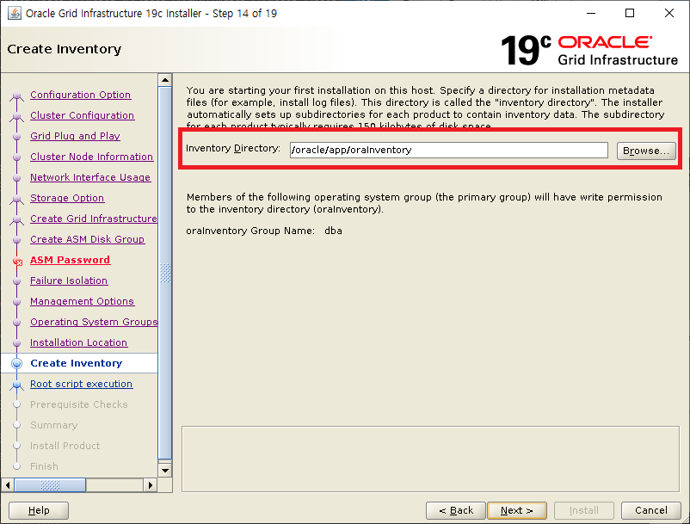
Task: Click the Installation Location step bullet icon
Action: (x=16, y=343)
